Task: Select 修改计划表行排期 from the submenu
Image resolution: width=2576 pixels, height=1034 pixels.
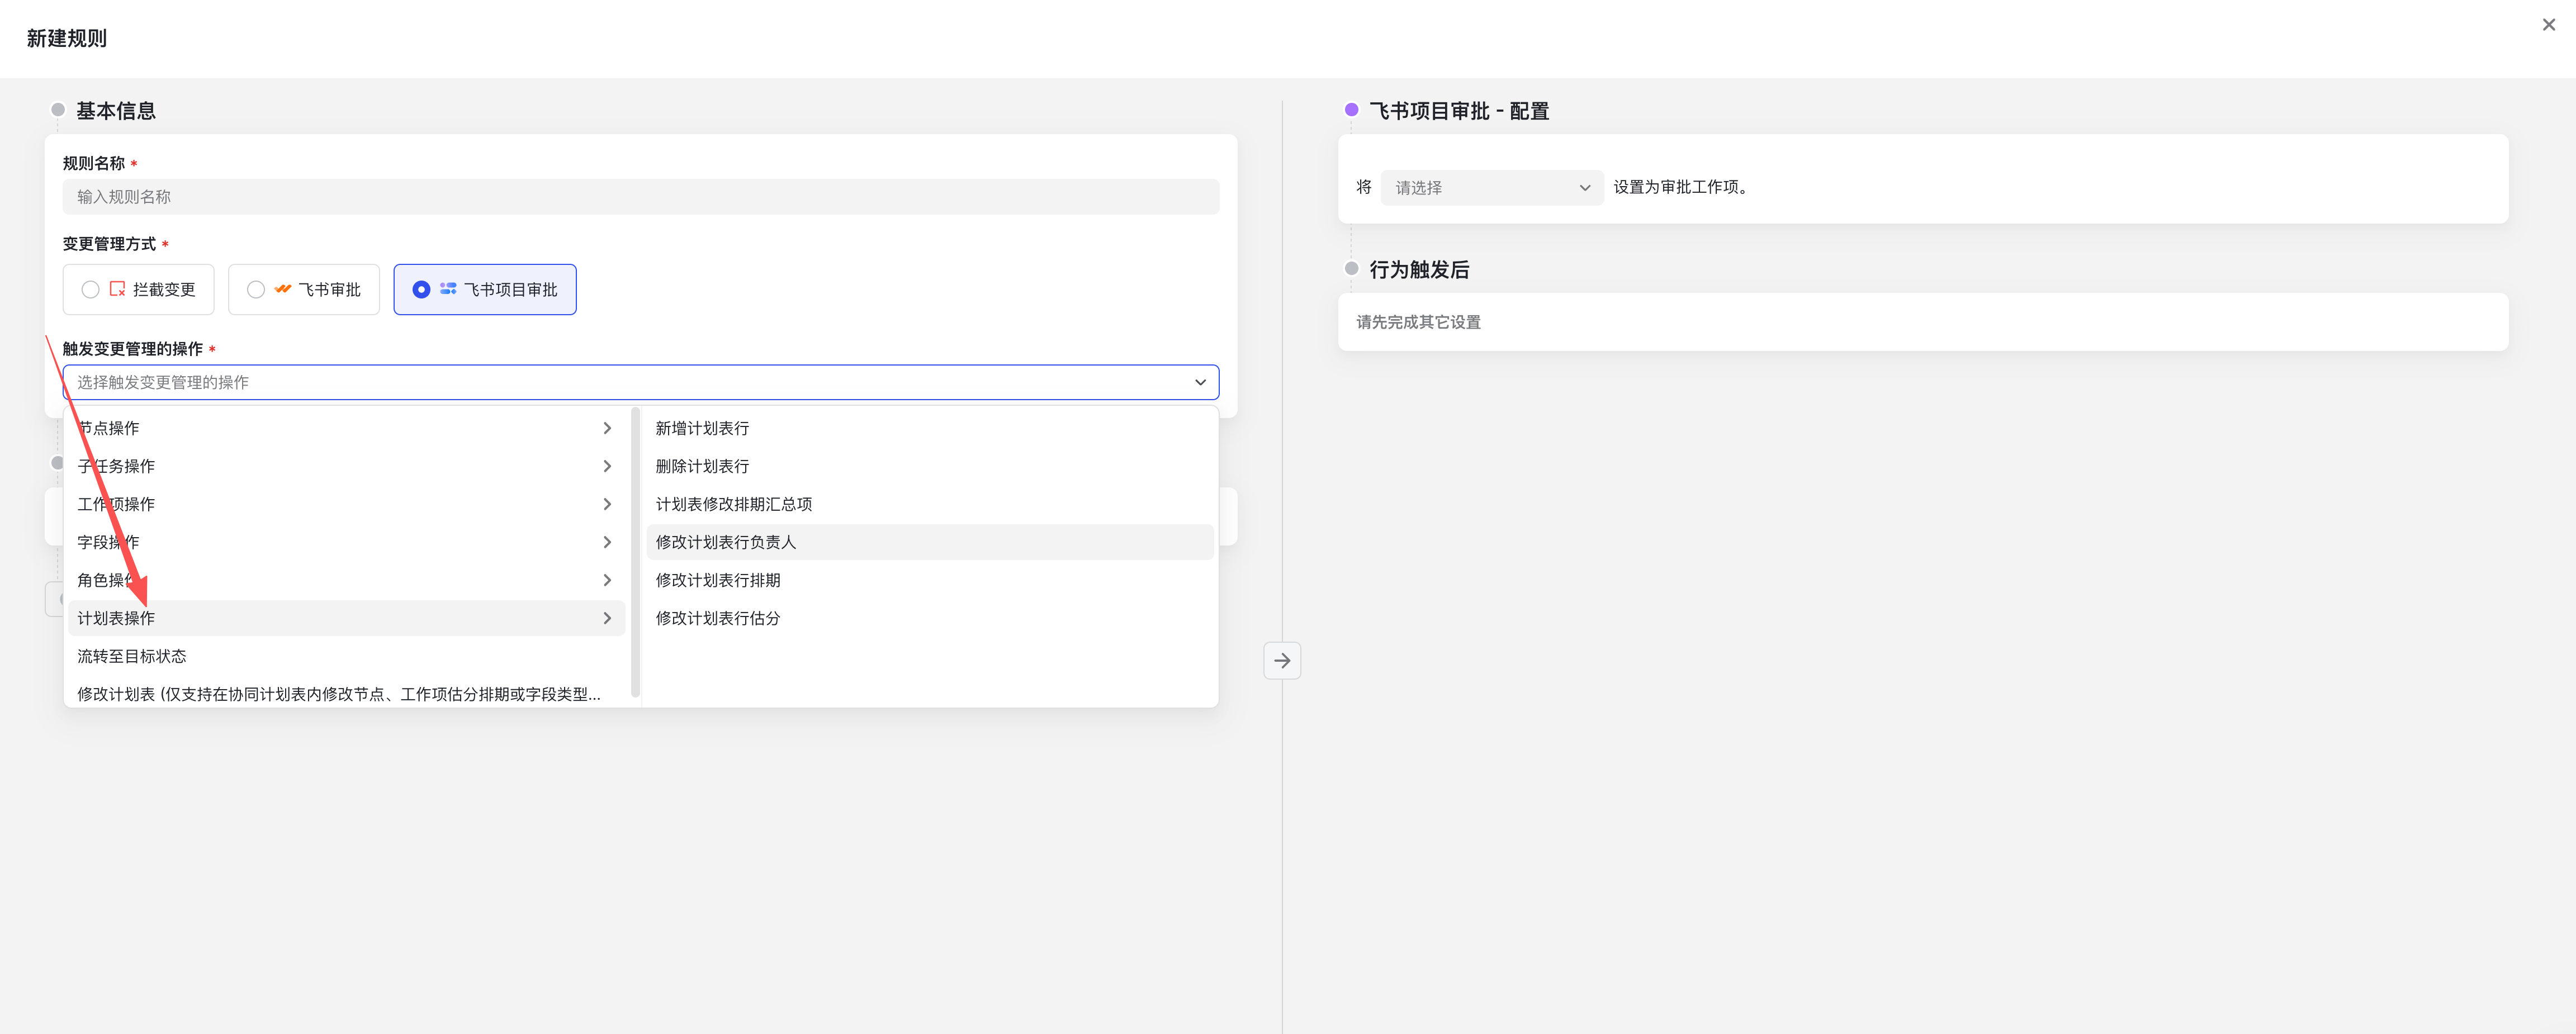Action: [930, 580]
